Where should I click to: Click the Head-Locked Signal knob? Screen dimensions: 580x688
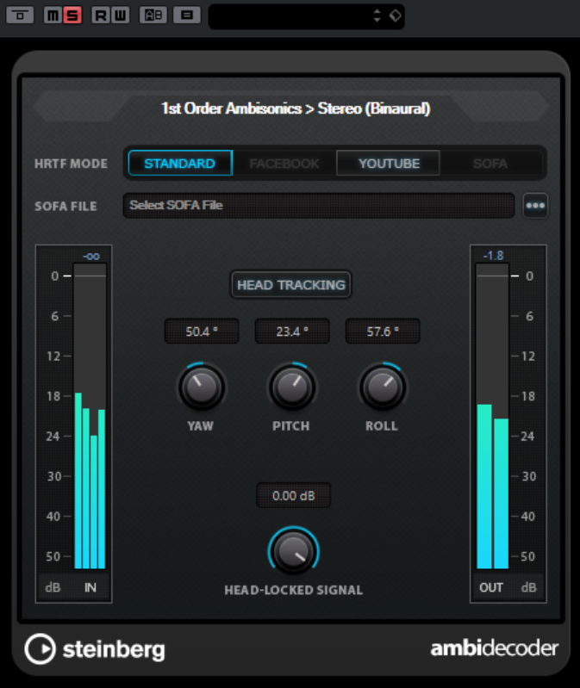pyautogui.click(x=293, y=551)
